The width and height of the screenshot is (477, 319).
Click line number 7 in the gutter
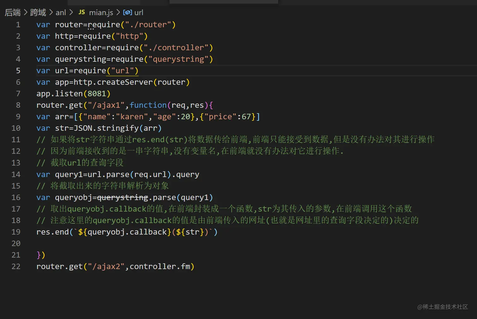18,94
